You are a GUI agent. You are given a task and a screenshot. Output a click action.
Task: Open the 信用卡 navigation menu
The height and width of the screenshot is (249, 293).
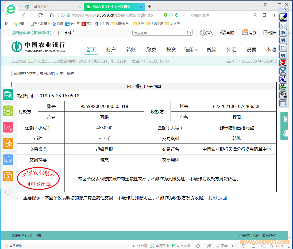coord(191,50)
